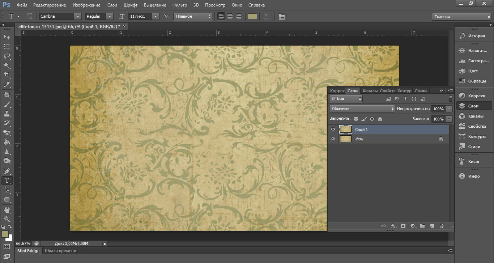Open the Плавное anti-aliasing dropdown
This screenshot has height=263, width=494.
(193, 16)
